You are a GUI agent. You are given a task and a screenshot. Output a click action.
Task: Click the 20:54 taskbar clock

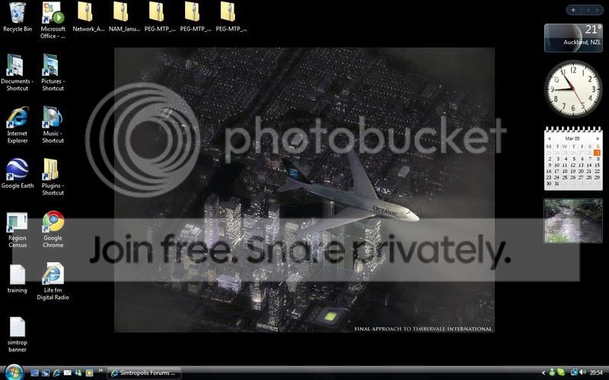pos(596,373)
